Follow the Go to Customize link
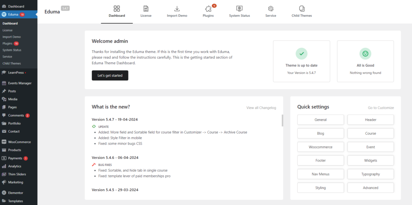Image resolution: width=412 pixels, height=205 pixels. point(381,108)
